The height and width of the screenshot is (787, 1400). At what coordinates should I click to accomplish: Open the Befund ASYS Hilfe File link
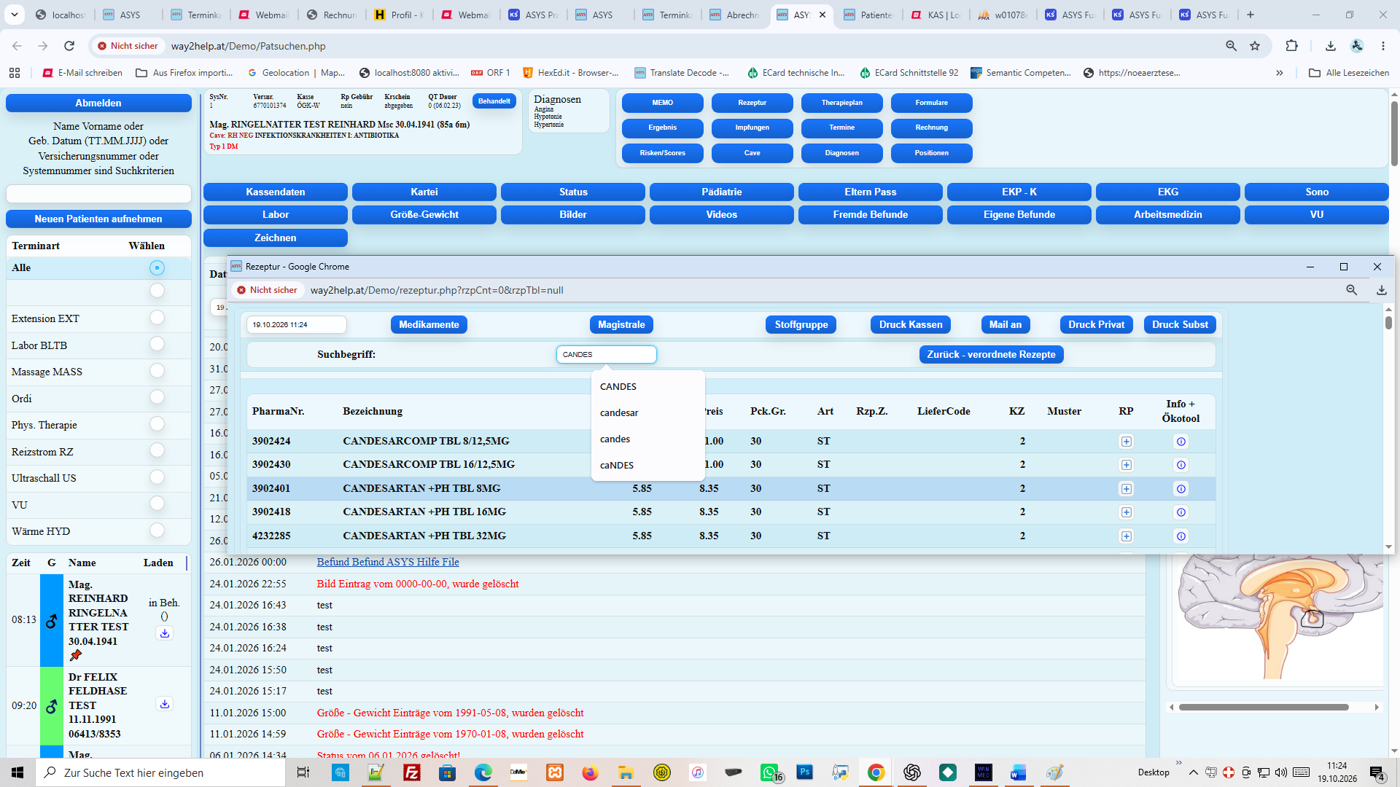(x=388, y=562)
